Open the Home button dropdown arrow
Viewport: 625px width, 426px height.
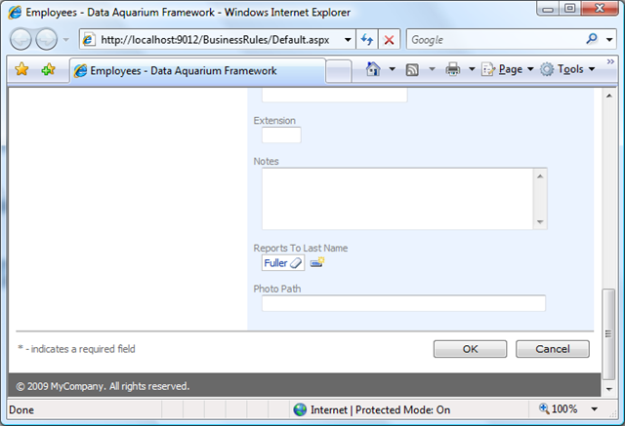393,69
